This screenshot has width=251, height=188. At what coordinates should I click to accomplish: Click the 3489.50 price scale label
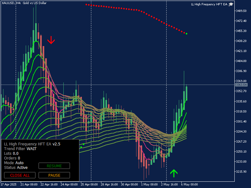click(x=241, y=11)
